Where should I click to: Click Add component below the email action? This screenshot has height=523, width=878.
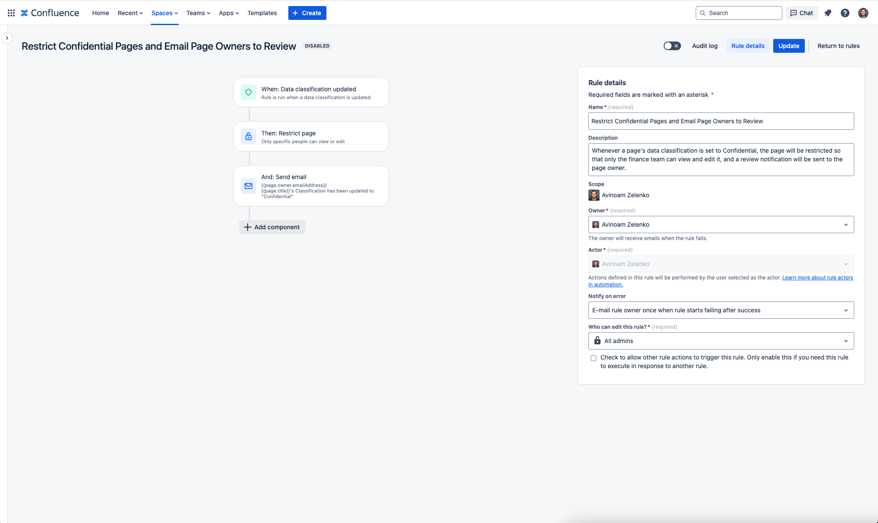click(272, 227)
